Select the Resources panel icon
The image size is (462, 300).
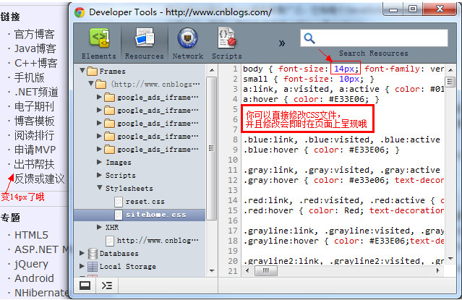click(x=144, y=42)
